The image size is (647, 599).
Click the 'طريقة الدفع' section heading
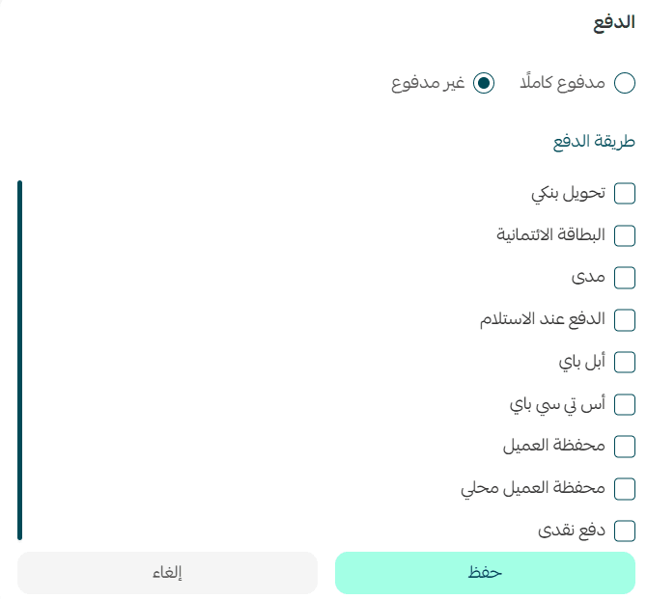click(x=594, y=144)
